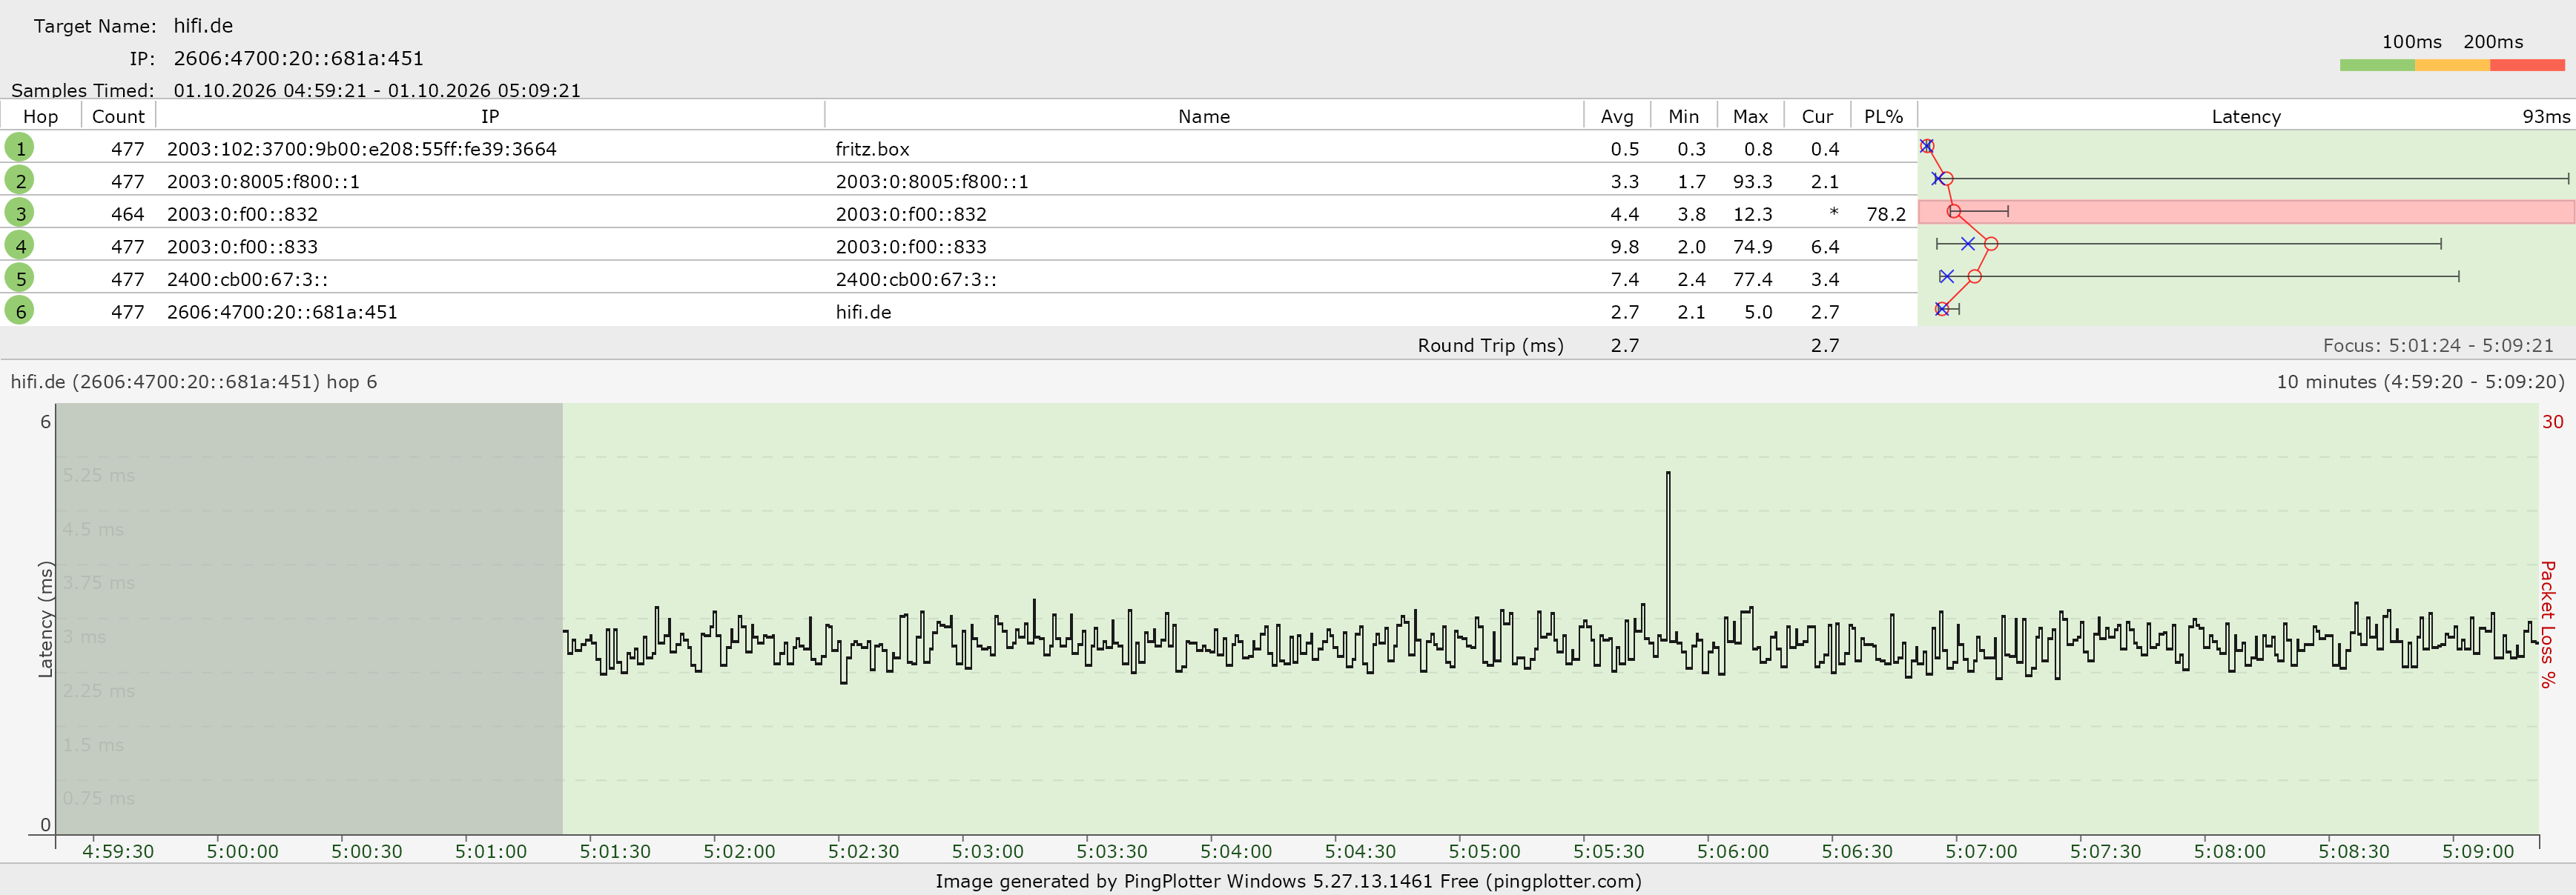This screenshot has width=2576, height=895.
Task: Select hop 1 green circle icon
Action: (x=20, y=148)
